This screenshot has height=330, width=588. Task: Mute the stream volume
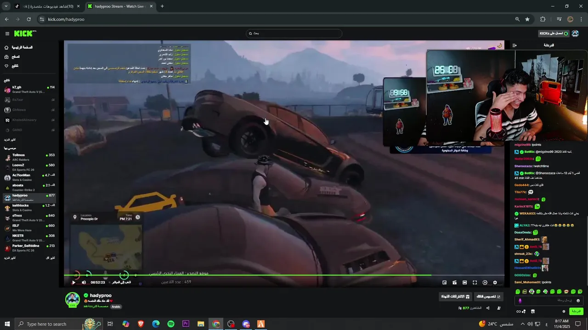tap(84, 282)
